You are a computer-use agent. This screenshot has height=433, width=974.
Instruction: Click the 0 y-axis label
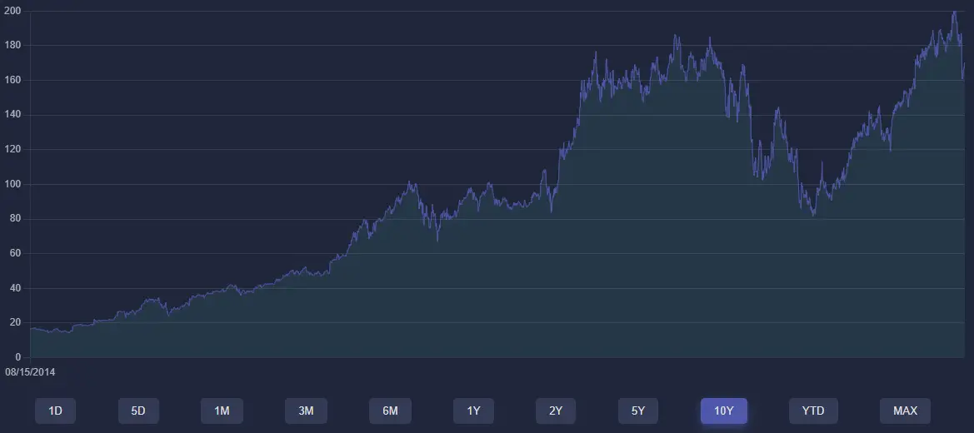18,357
